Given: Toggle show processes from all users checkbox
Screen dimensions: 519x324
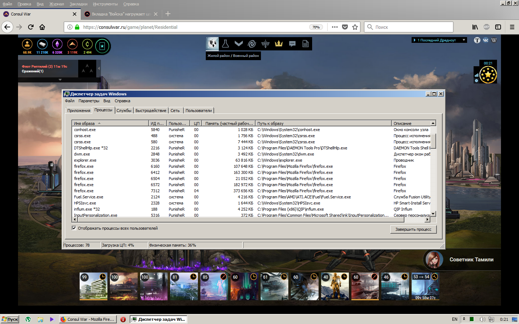Looking at the screenshot, I should click(74, 228).
